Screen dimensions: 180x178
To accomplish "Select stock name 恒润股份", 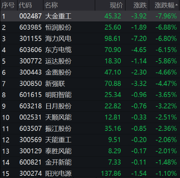I will point(58,27).
